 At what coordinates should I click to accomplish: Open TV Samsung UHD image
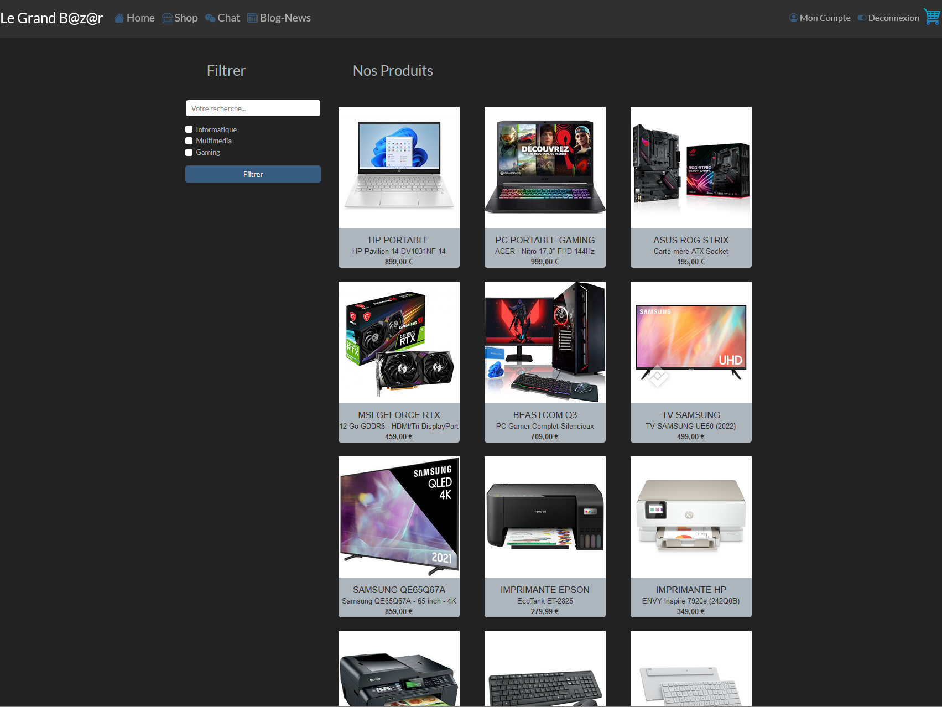tap(691, 342)
